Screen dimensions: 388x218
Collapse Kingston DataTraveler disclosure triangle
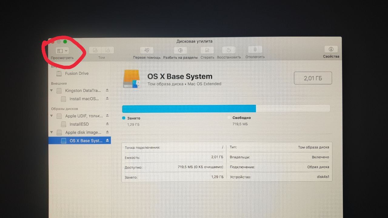point(52,91)
